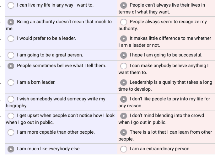Choose 'It makes little difference' leader option
The width and height of the screenshot is (215, 155).
(123, 39)
